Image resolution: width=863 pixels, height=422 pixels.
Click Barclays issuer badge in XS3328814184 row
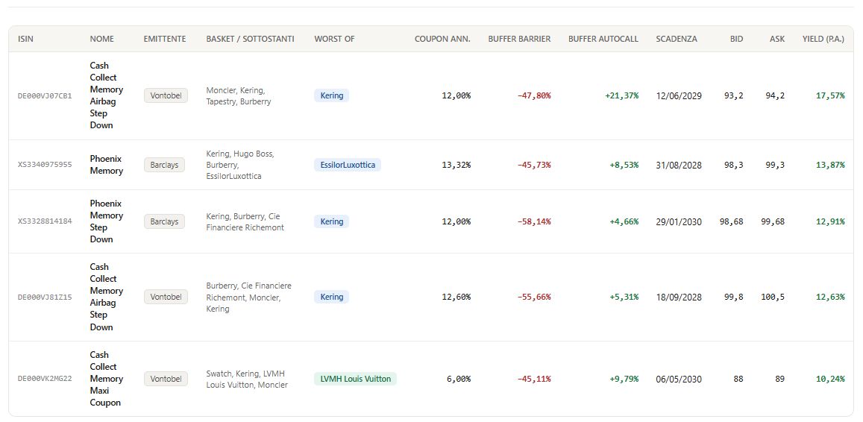click(x=165, y=221)
